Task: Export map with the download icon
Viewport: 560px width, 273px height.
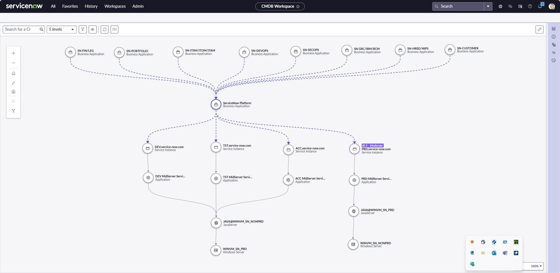Action: tap(13, 92)
